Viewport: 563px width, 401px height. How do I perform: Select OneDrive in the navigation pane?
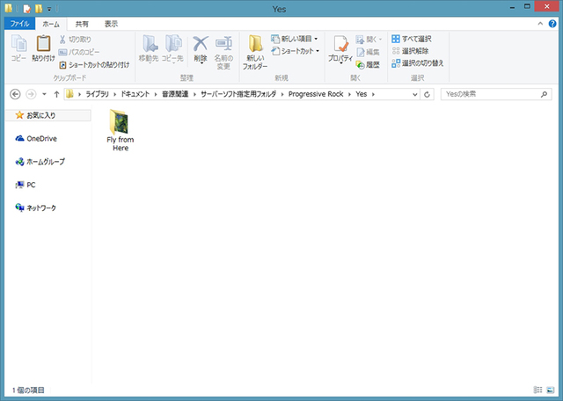pyautogui.click(x=40, y=139)
